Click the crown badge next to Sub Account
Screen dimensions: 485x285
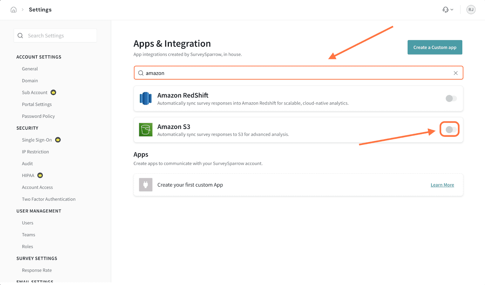tap(53, 92)
